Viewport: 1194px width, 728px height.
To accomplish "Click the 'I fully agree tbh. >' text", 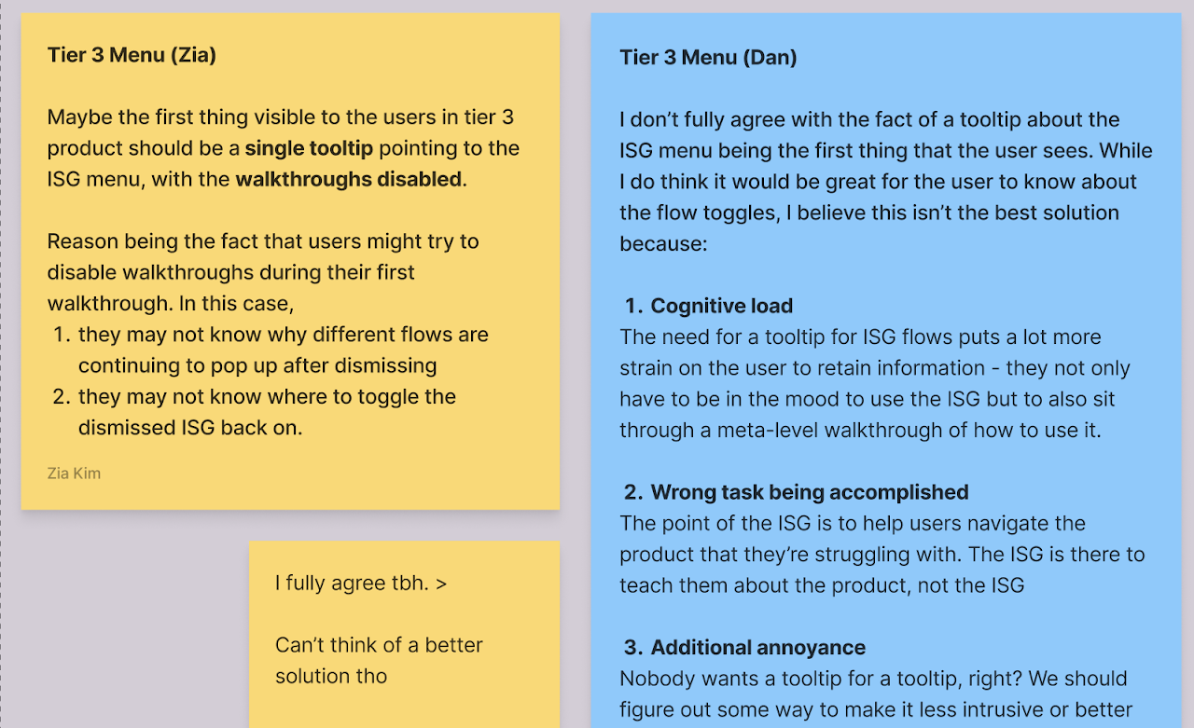I will pyautogui.click(x=361, y=584).
